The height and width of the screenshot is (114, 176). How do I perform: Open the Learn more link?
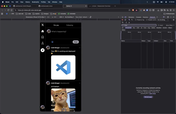coord(152,94)
